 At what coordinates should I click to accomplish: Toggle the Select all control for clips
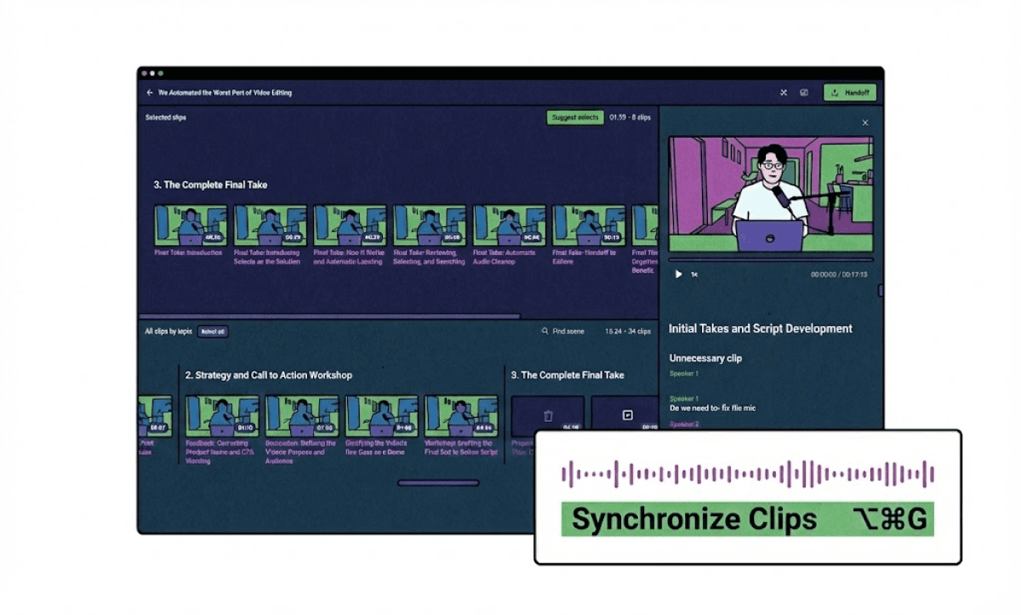tap(212, 332)
